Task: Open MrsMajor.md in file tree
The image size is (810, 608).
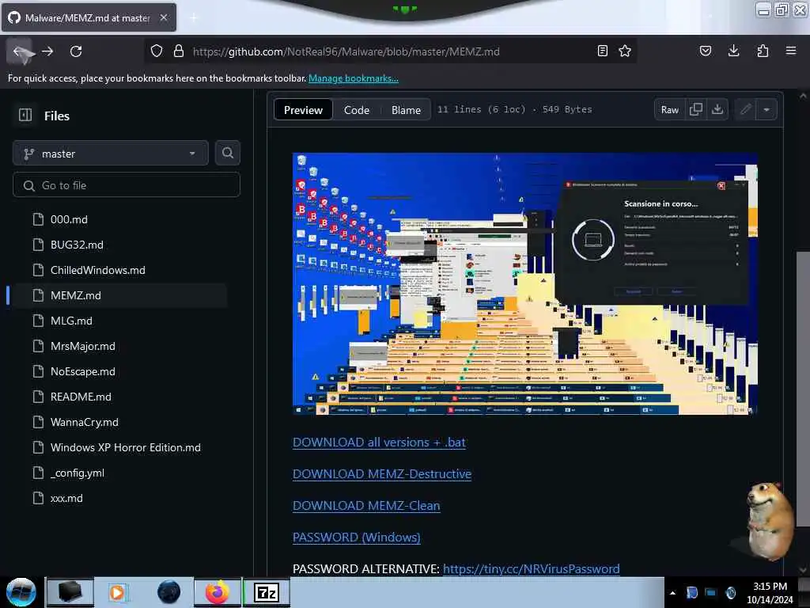Action: pyautogui.click(x=82, y=346)
